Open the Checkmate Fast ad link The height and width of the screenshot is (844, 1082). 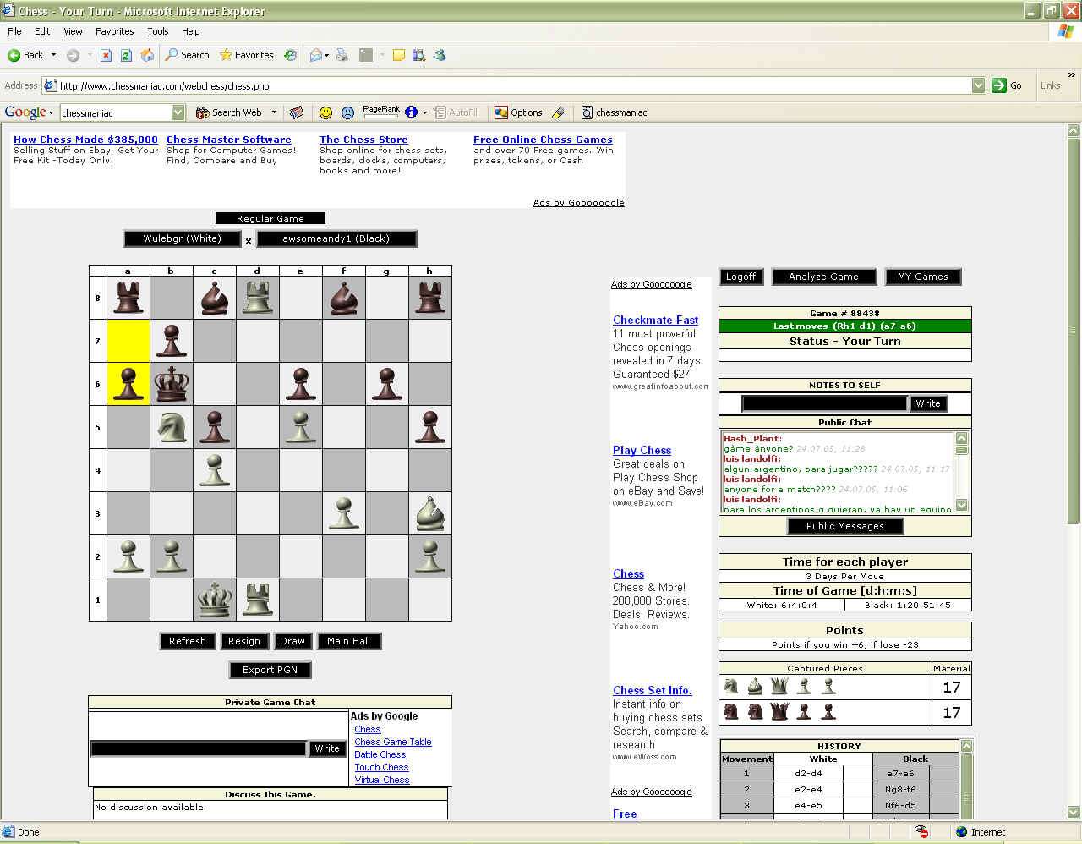pyautogui.click(x=655, y=320)
